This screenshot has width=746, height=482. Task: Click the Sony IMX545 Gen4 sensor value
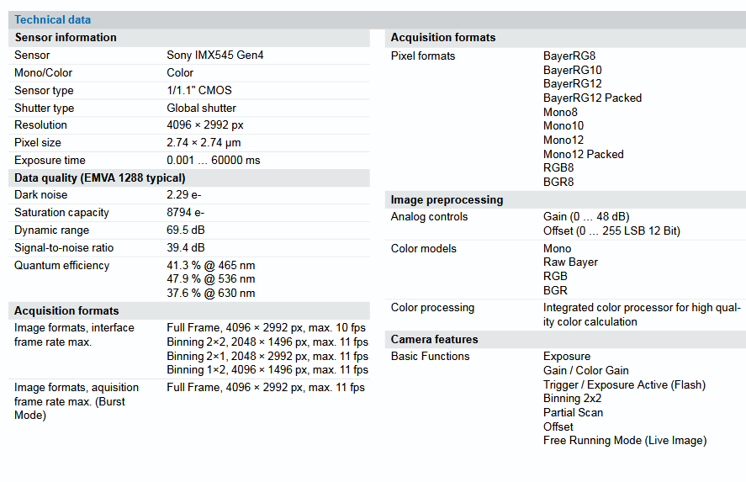[215, 56]
